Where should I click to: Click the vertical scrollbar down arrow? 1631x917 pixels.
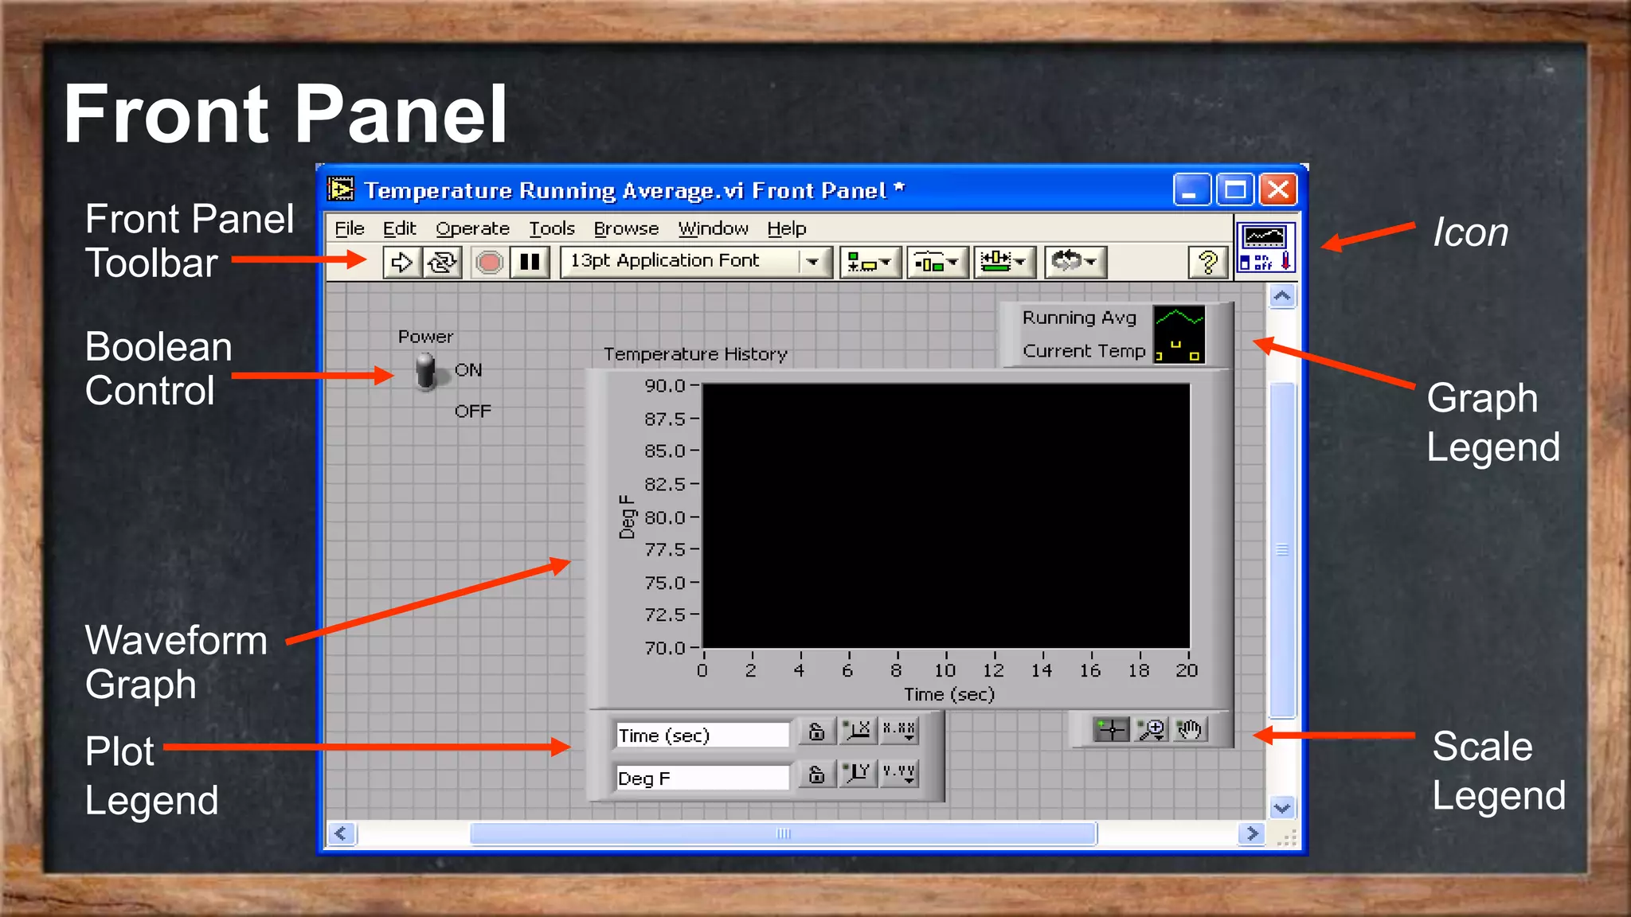tap(1282, 807)
